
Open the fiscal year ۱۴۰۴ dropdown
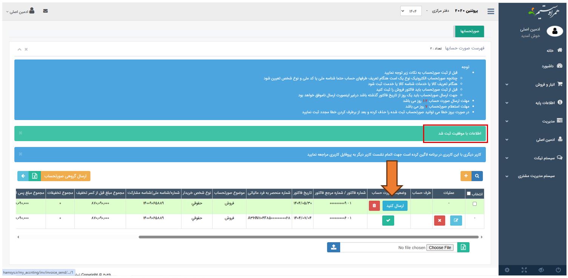click(x=411, y=11)
